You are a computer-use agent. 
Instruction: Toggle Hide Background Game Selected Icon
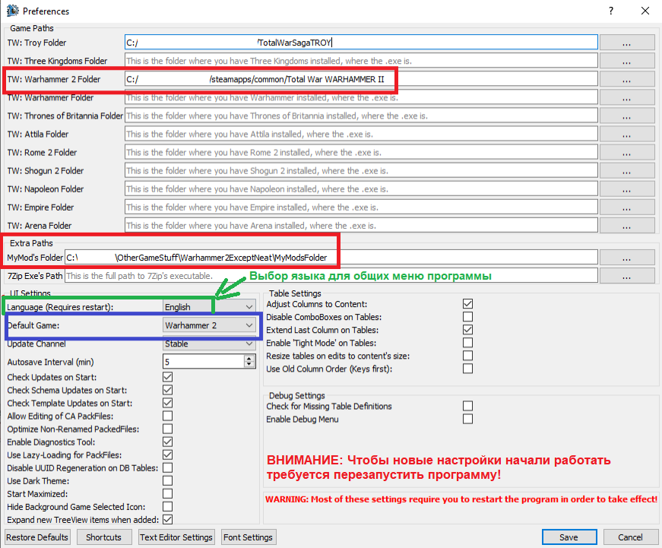(168, 507)
